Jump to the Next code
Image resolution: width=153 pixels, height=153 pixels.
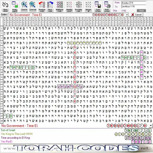coord(50,7)
